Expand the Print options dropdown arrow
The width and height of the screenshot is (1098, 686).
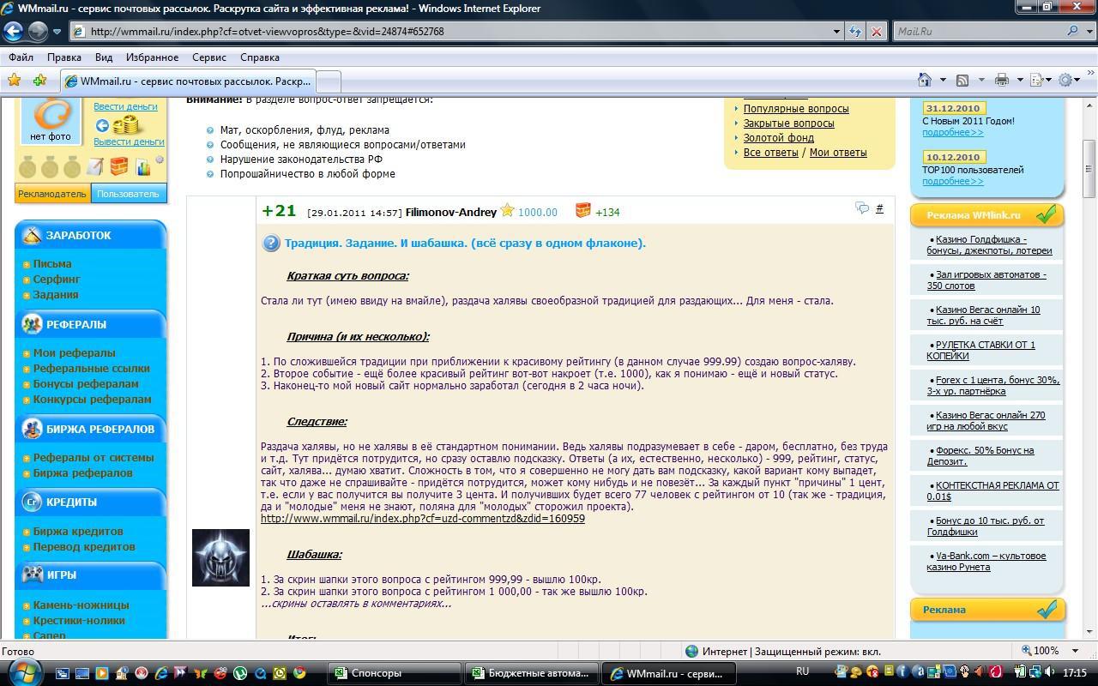click(1020, 80)
